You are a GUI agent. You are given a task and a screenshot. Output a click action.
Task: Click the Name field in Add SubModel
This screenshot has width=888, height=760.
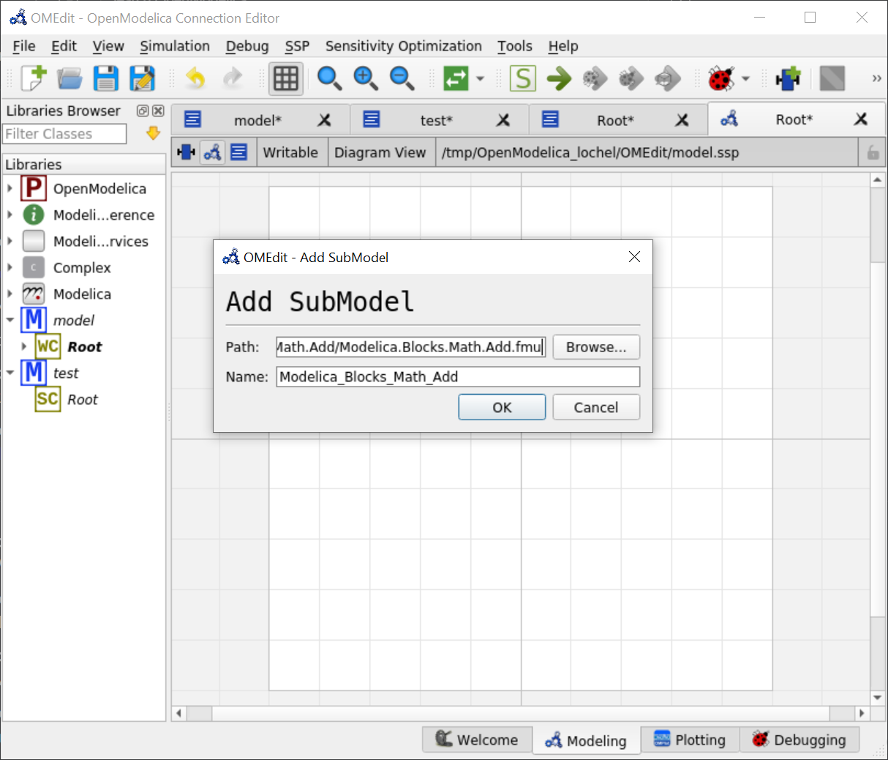[x=458, y=377]
